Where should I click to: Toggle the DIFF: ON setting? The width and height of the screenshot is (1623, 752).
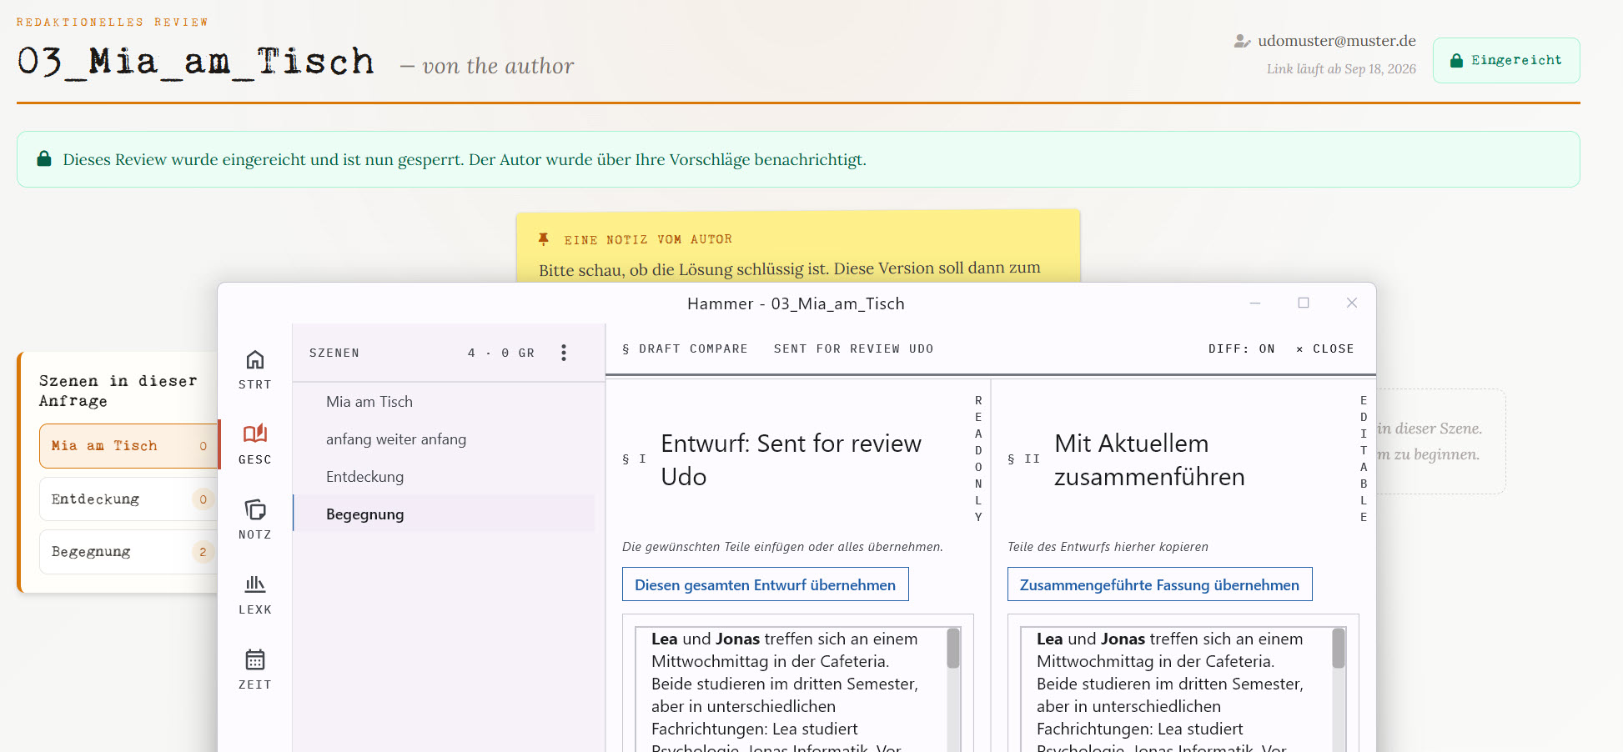[x=1241, y=349]
